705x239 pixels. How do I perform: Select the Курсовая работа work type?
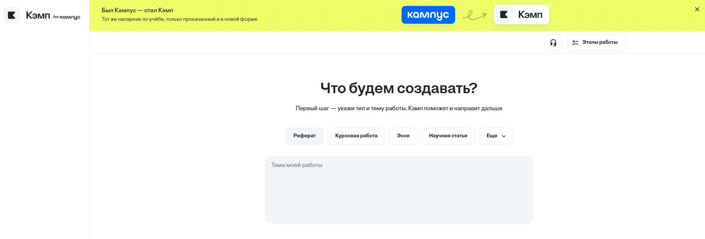coord(356,136)
